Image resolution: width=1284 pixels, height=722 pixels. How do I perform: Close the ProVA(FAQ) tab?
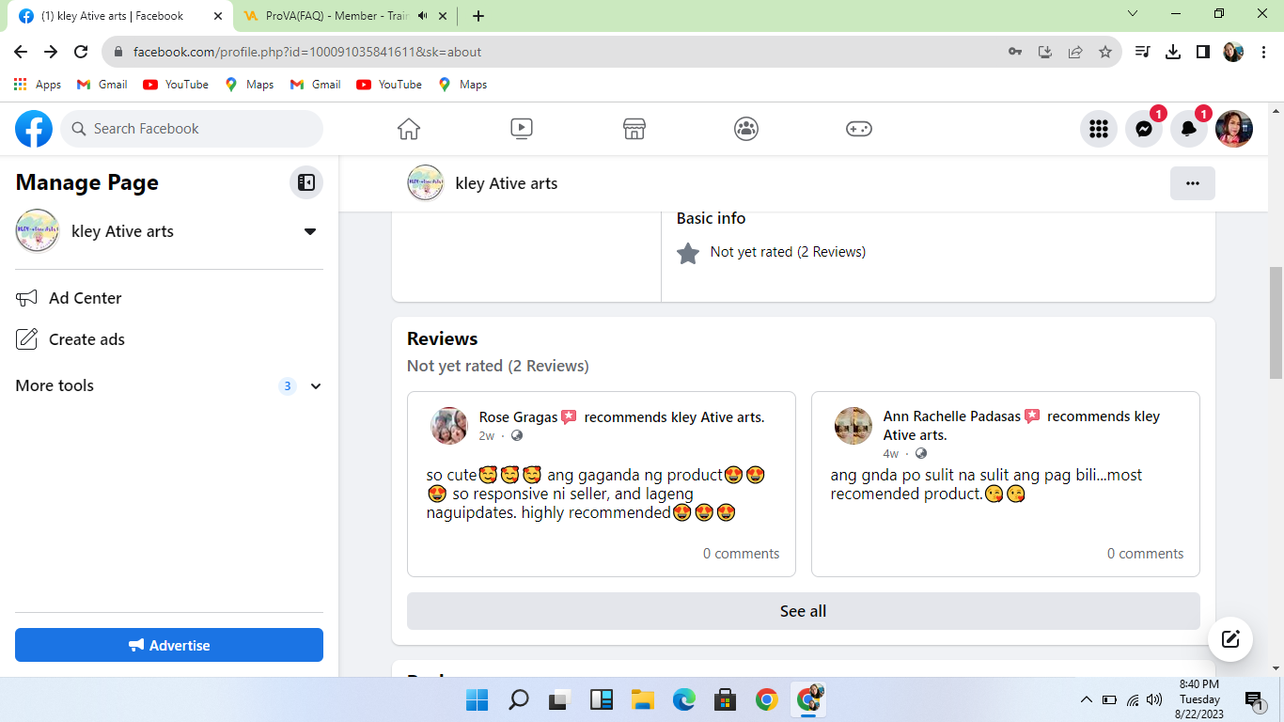point(443,16)
